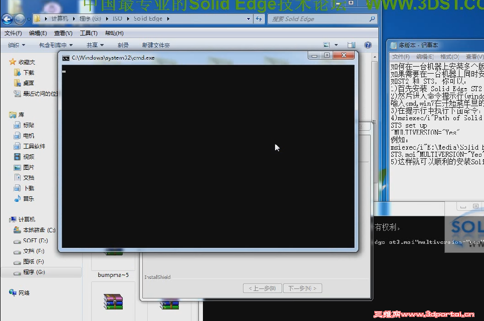This screenshot has height=321, width=484.
Task: Open the 视频 library
Action: [x=24, y=157]
